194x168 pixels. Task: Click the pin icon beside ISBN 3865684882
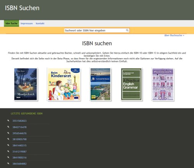[8, 163]
